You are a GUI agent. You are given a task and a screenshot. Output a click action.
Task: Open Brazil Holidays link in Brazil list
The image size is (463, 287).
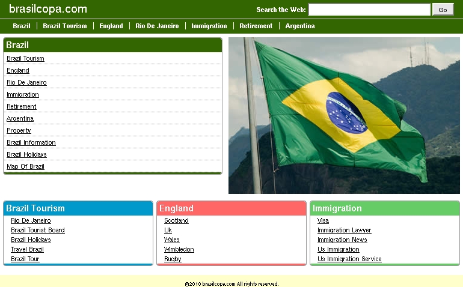click(x=26, y=154)
